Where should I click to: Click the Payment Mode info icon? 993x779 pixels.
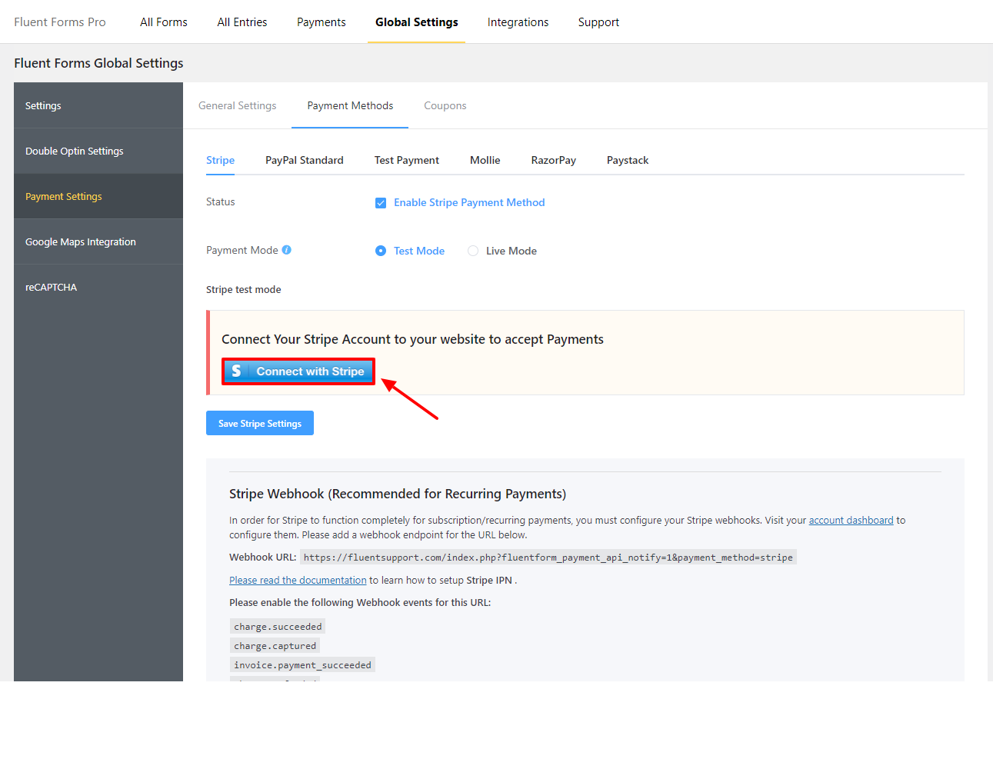[x=287, y=250]
